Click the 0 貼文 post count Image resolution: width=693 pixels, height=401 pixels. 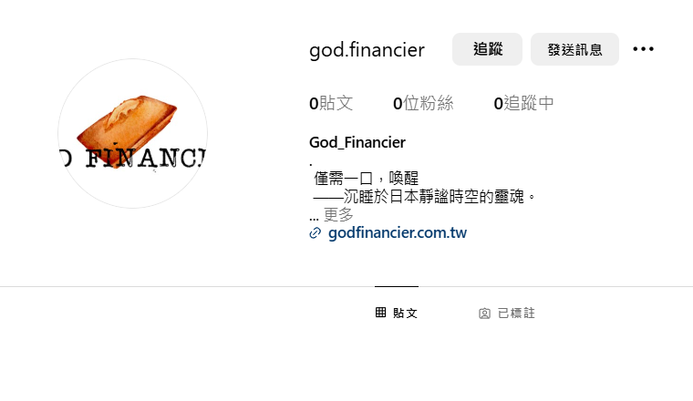point(331,103)
